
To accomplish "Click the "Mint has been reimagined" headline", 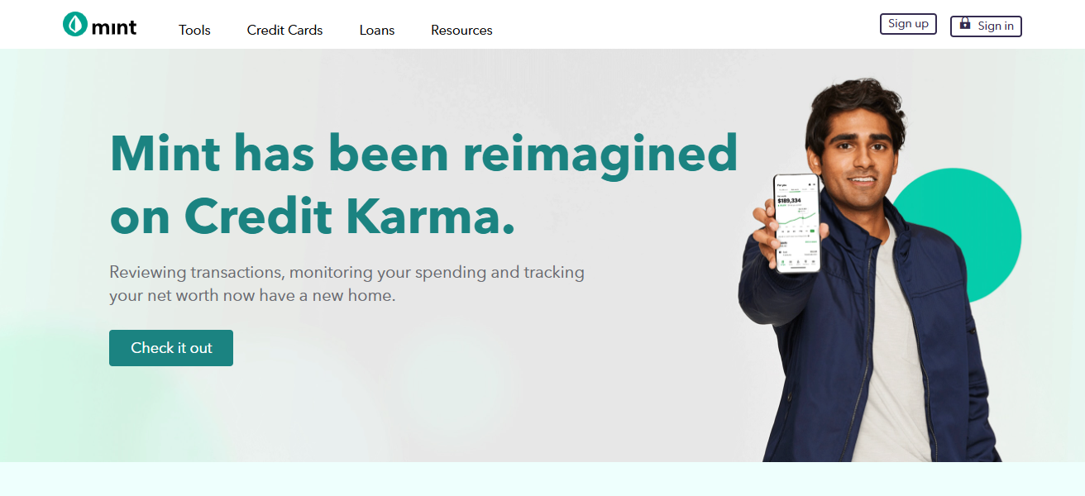I will coord(423,152).
